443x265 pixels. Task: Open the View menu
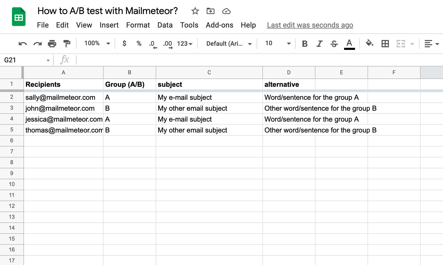click(84, 25)
